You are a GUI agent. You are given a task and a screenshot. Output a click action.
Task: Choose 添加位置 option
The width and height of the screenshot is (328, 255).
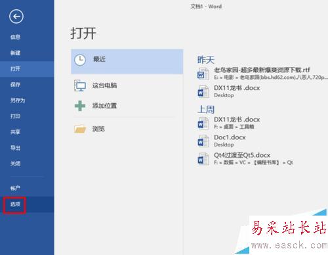tap(104, 106)
